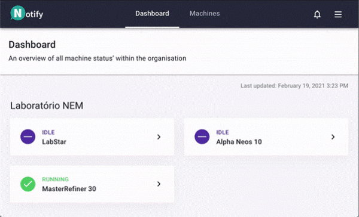The height and width of the screenshot is (217, 359).
Task: Switch to the Machines tab
Action: point(205,14)
